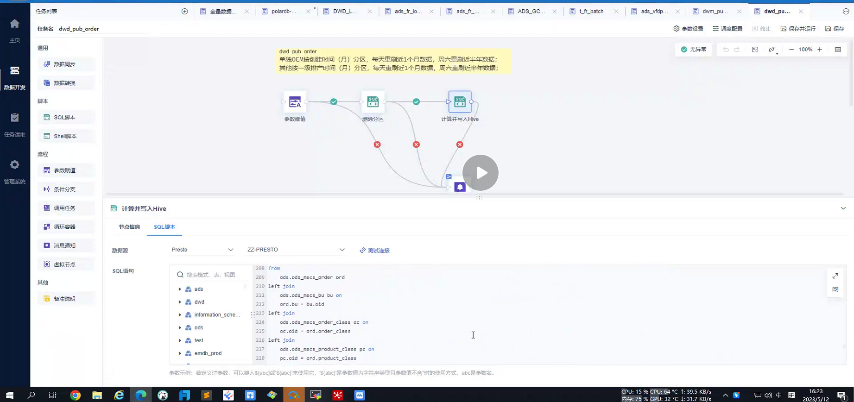This screenshot has height=402, width=854.
Task: Expand the test schema tree node
Action: [x=180, y=340]
